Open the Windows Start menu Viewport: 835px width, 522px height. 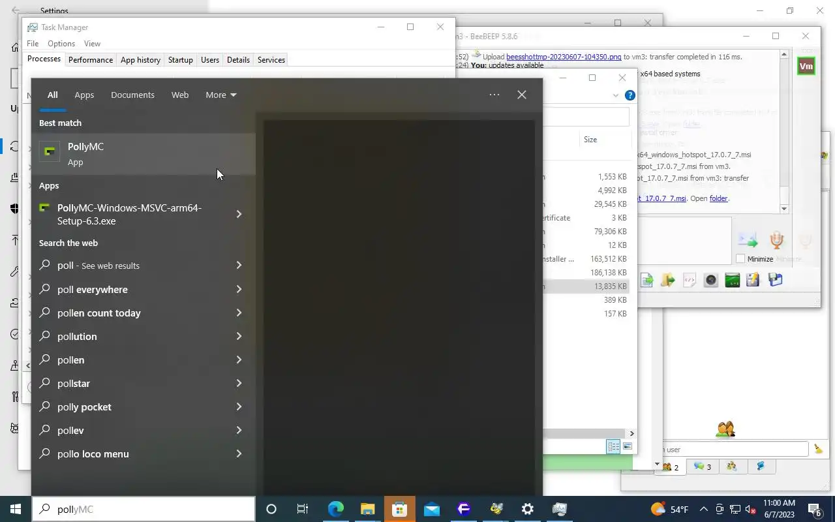pyautogui.click(x=16, y=509)
